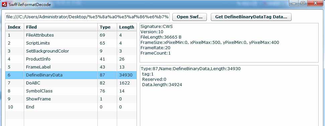Click the FileLength:36665 B line
This screenshot has height=126, width=325.
point(161,37)
